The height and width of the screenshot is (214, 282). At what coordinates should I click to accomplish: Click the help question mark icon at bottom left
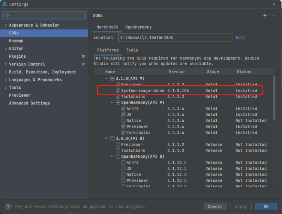click(8, 206)
